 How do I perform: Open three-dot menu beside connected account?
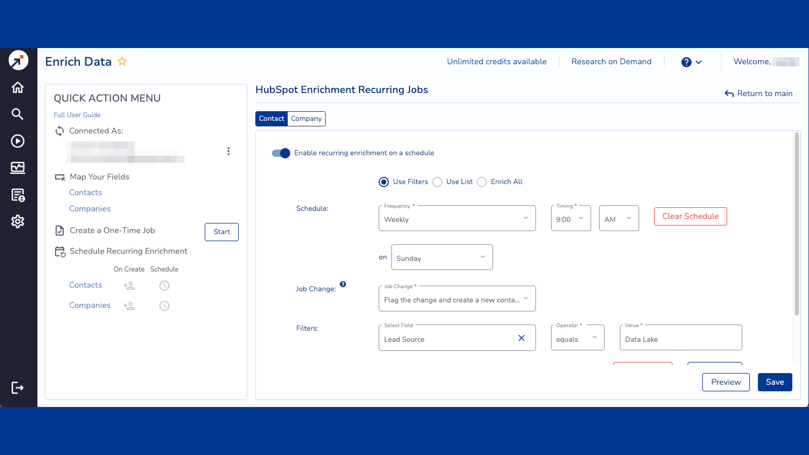coord(229,151)
